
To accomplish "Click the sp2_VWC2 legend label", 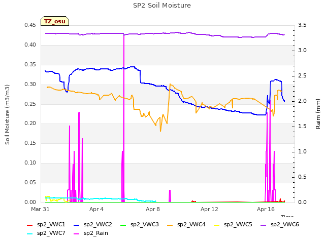I will [x=98, y=225].
